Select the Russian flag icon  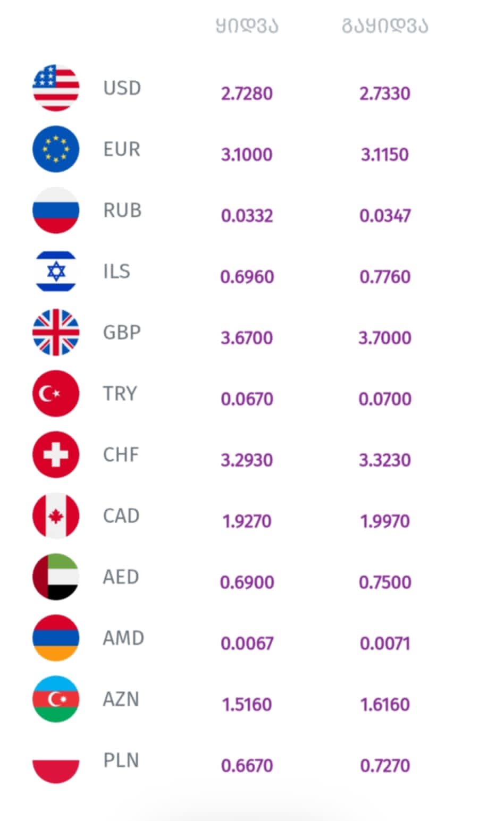(56, 210)
